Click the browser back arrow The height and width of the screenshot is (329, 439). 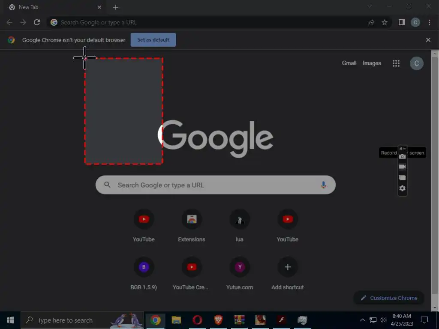pyautogui.click(x=9, y=22)
